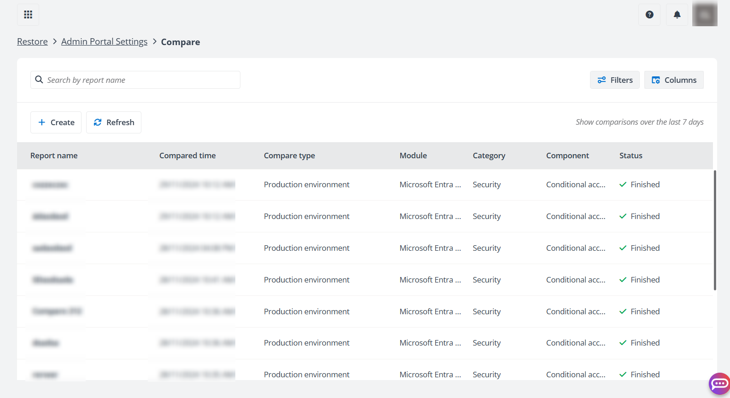
Task: Select Microsoft Entra cell in the second row
Action: [x=430, y=216]
